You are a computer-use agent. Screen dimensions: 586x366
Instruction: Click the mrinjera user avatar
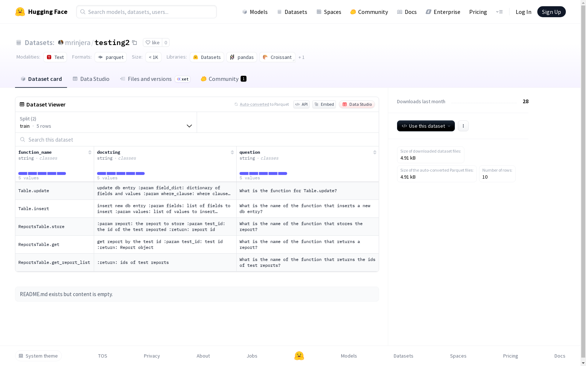[x=61, y=42]
